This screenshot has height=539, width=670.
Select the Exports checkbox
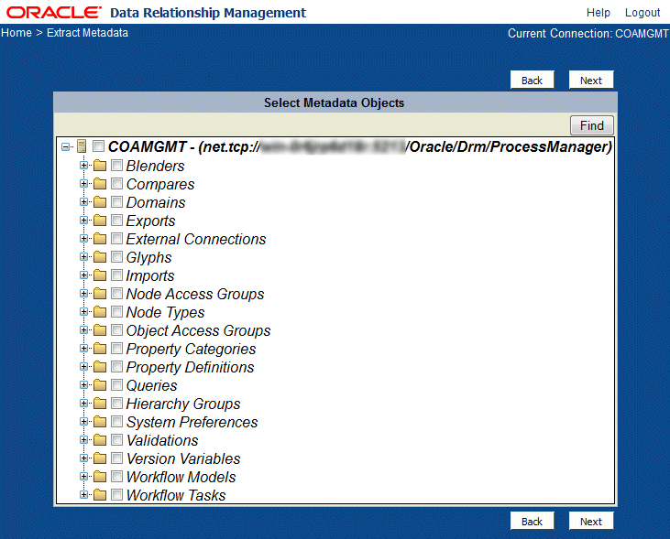coord(116,221)
